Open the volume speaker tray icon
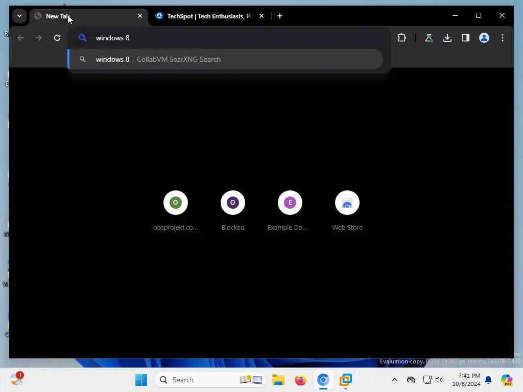 click(439, 380)
